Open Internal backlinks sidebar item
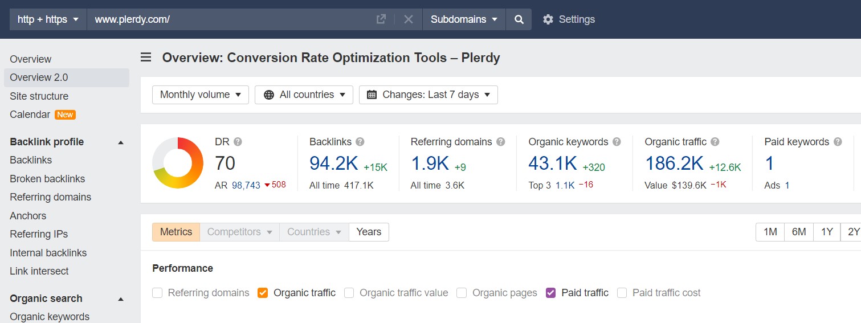The height and width of the screenshot is (323, 861). coord(48,253)
